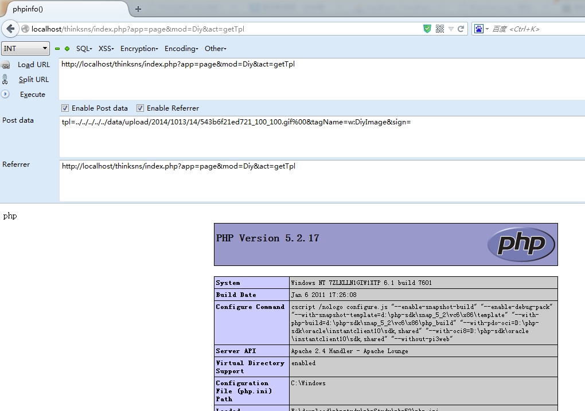Click the Apache 2.4 Handler value
Image resolution: width=585 pixels, height=411 pixels.
[x=350, y=351]
